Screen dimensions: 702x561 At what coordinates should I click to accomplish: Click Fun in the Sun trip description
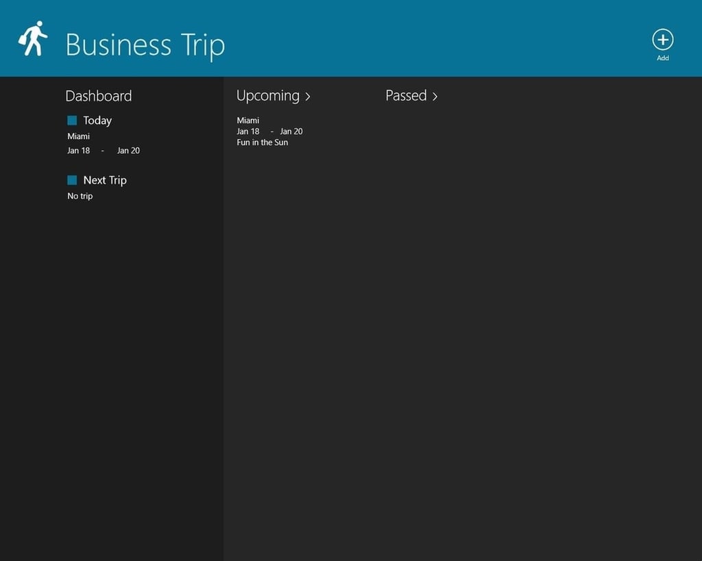(x=263, y=142)
